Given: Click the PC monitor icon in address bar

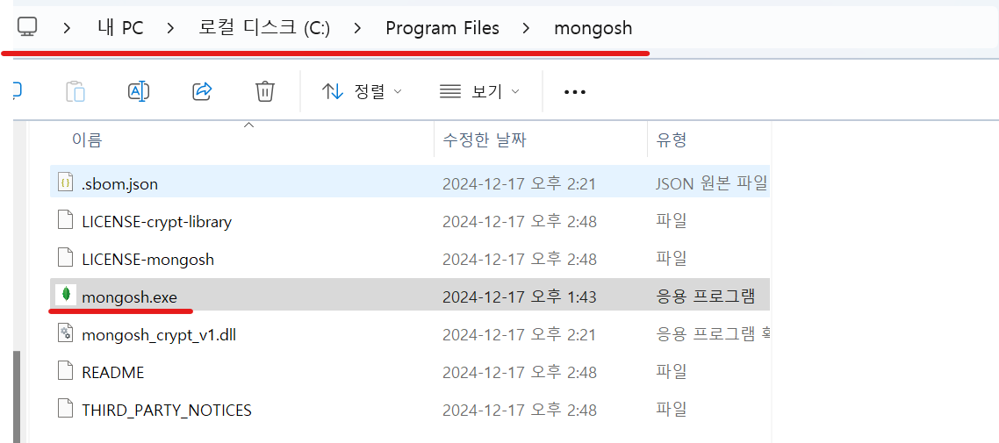Looking at the screenshot, I should coord(26,26).
